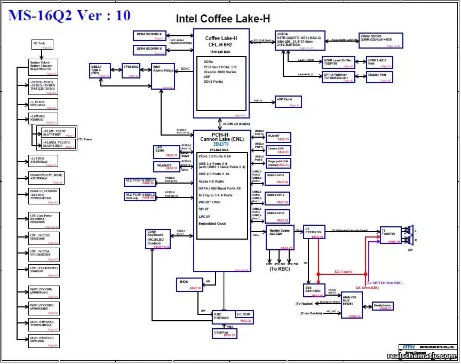
Task: Click the M.2 PCIE*4 SSD-2 block
Action: click(x=140, y=197)
